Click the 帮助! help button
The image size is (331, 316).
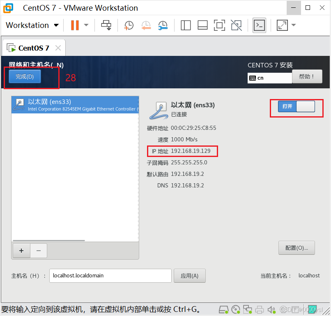pos(307,76)
